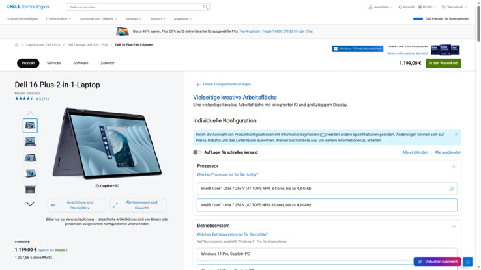Click the Copilot+PC logo

(108, 186)
